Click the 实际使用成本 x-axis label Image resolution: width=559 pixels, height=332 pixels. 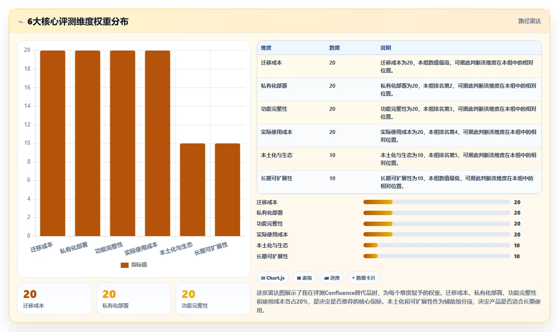[x=141, y=249]
